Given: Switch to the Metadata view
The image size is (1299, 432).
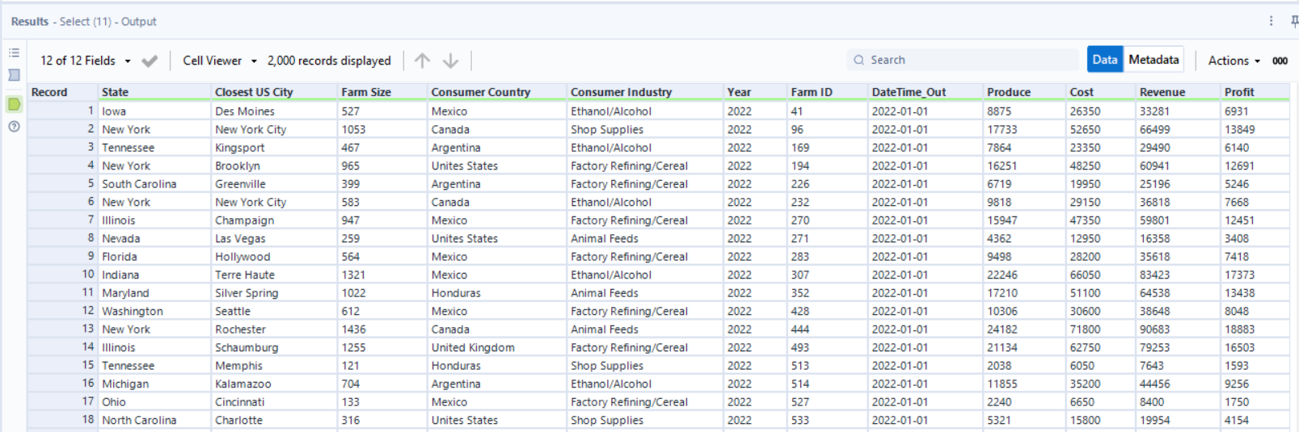Looking at the screenshot, I should tap(1153, 60).
